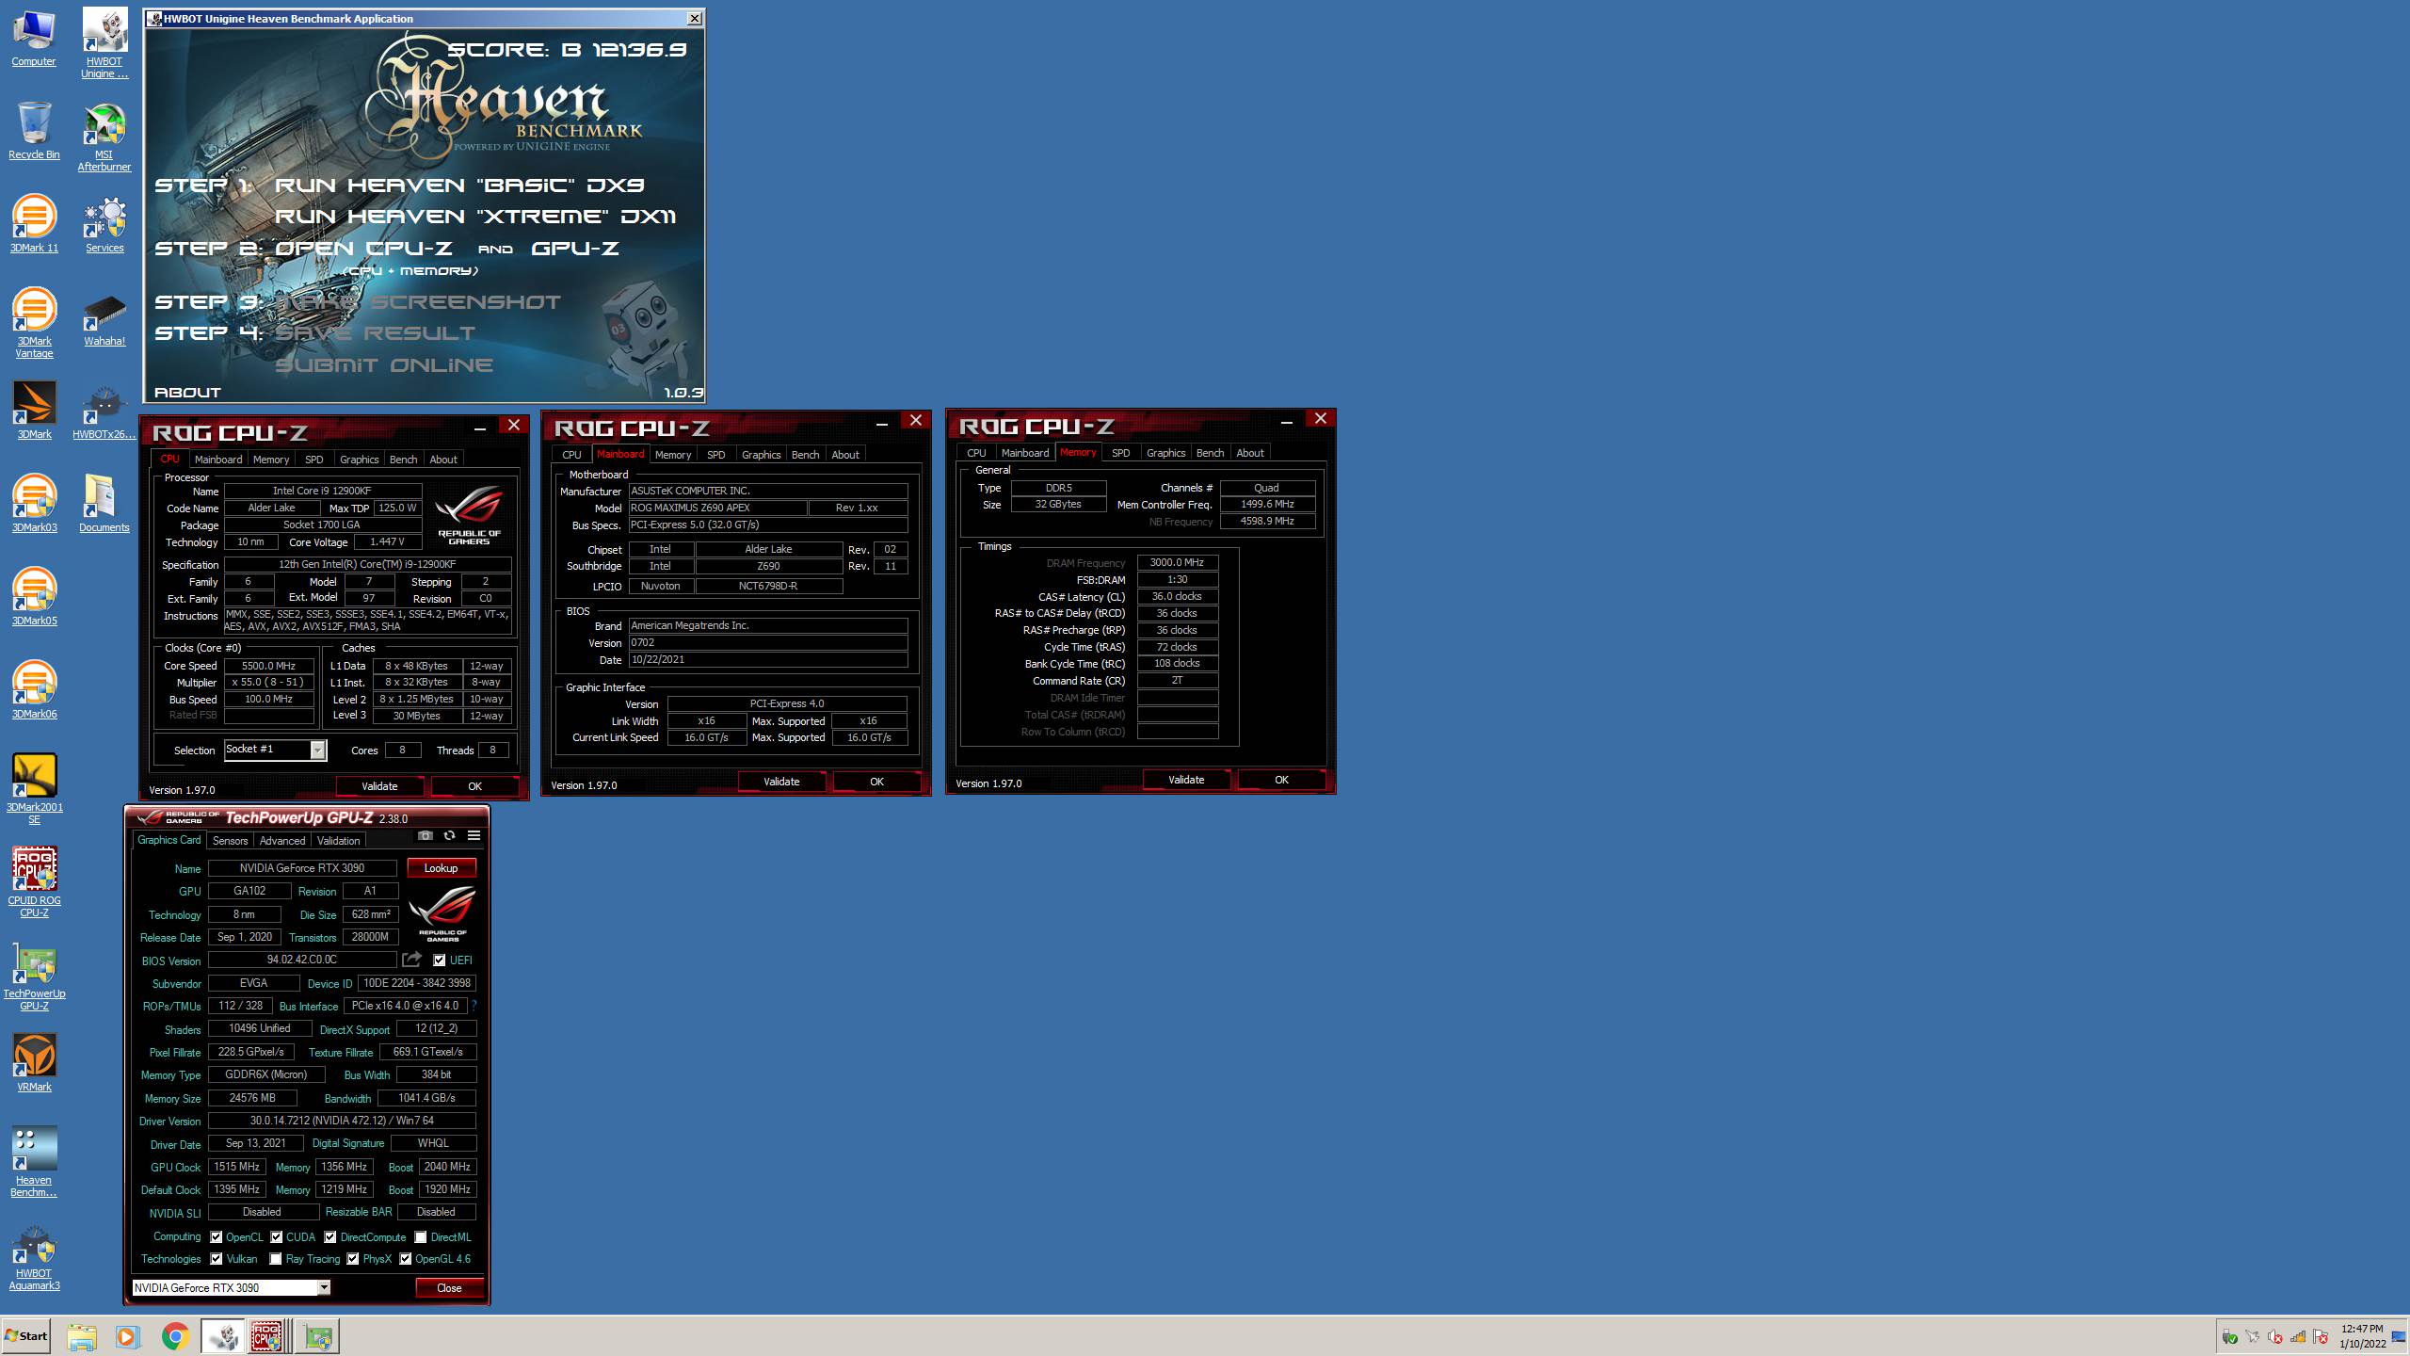2410x1356 pixels.
Task: Open the Recycle Bin
Action: coord(34,131)
